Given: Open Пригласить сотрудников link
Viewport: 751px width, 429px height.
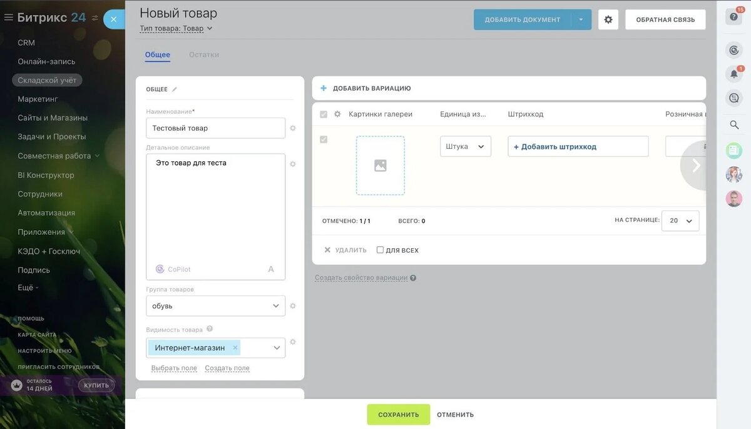Looking at the screenshot, I should click(x=59, y=367).
